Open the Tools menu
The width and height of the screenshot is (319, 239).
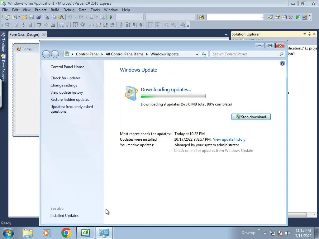[95, 10]
